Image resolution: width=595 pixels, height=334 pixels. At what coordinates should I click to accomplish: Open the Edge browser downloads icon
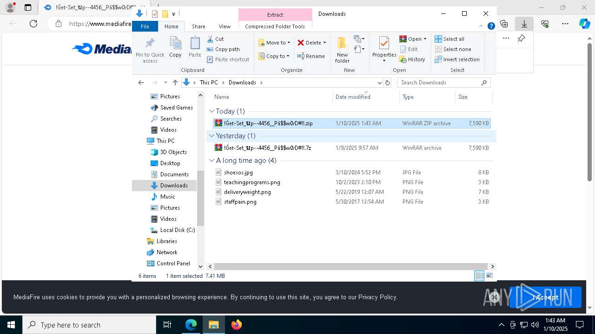click(524, 24)
